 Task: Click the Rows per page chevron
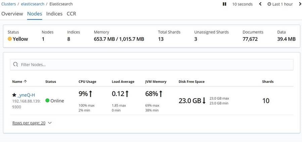click(x=50, y=123)
